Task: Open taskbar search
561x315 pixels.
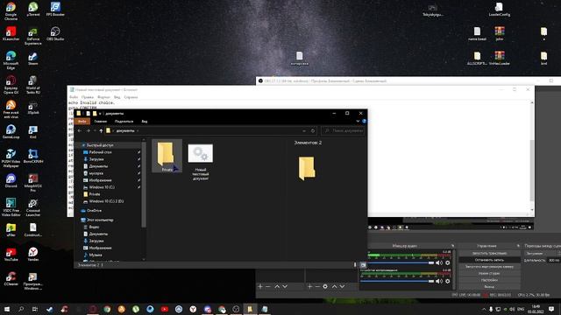Action: pyautogui.click(x=21, y=309)
